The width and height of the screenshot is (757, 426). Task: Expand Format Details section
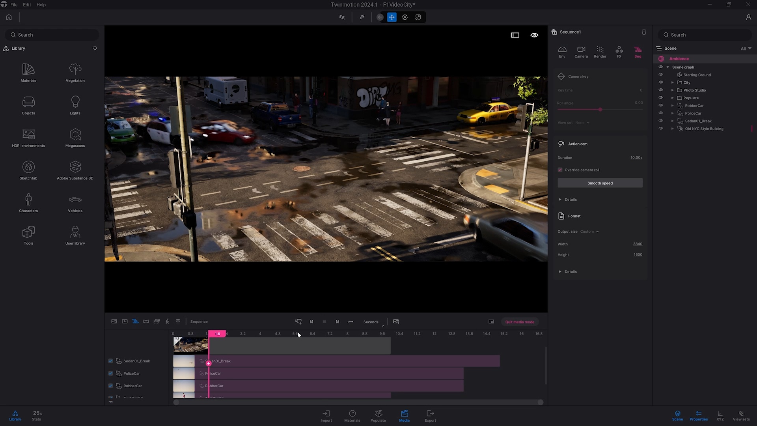click(568, 272)
